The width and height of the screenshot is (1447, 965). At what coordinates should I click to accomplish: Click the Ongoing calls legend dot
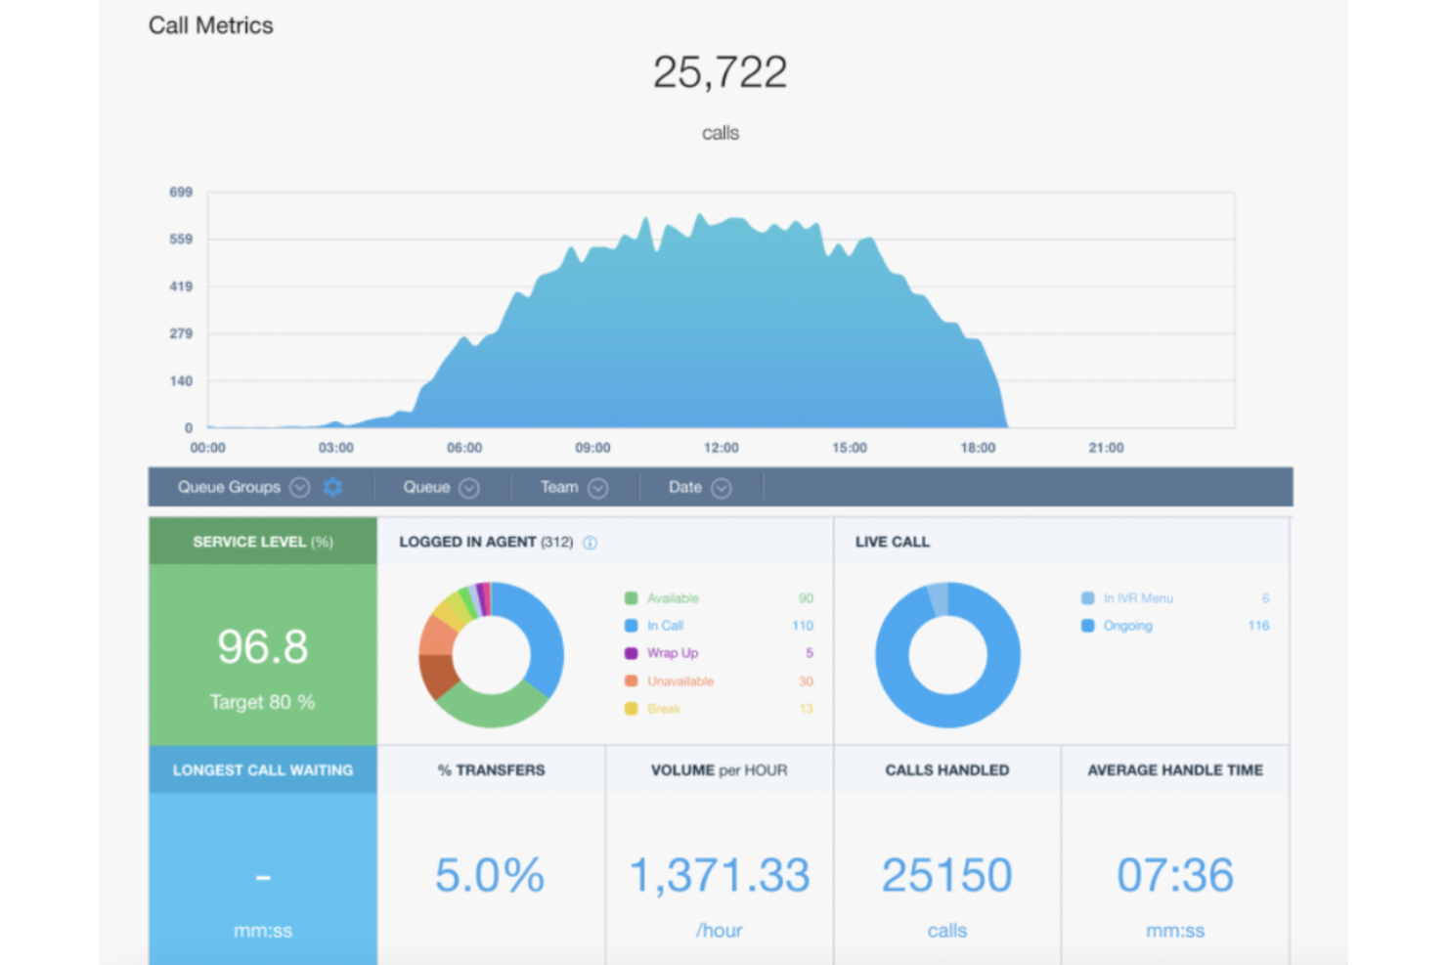pos(1088,626)
